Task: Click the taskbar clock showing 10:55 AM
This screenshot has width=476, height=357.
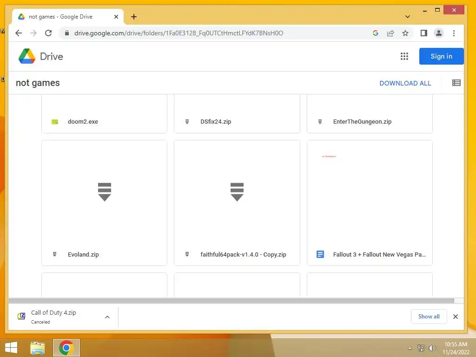Action: pyautogui.click(x=456, y=348)
